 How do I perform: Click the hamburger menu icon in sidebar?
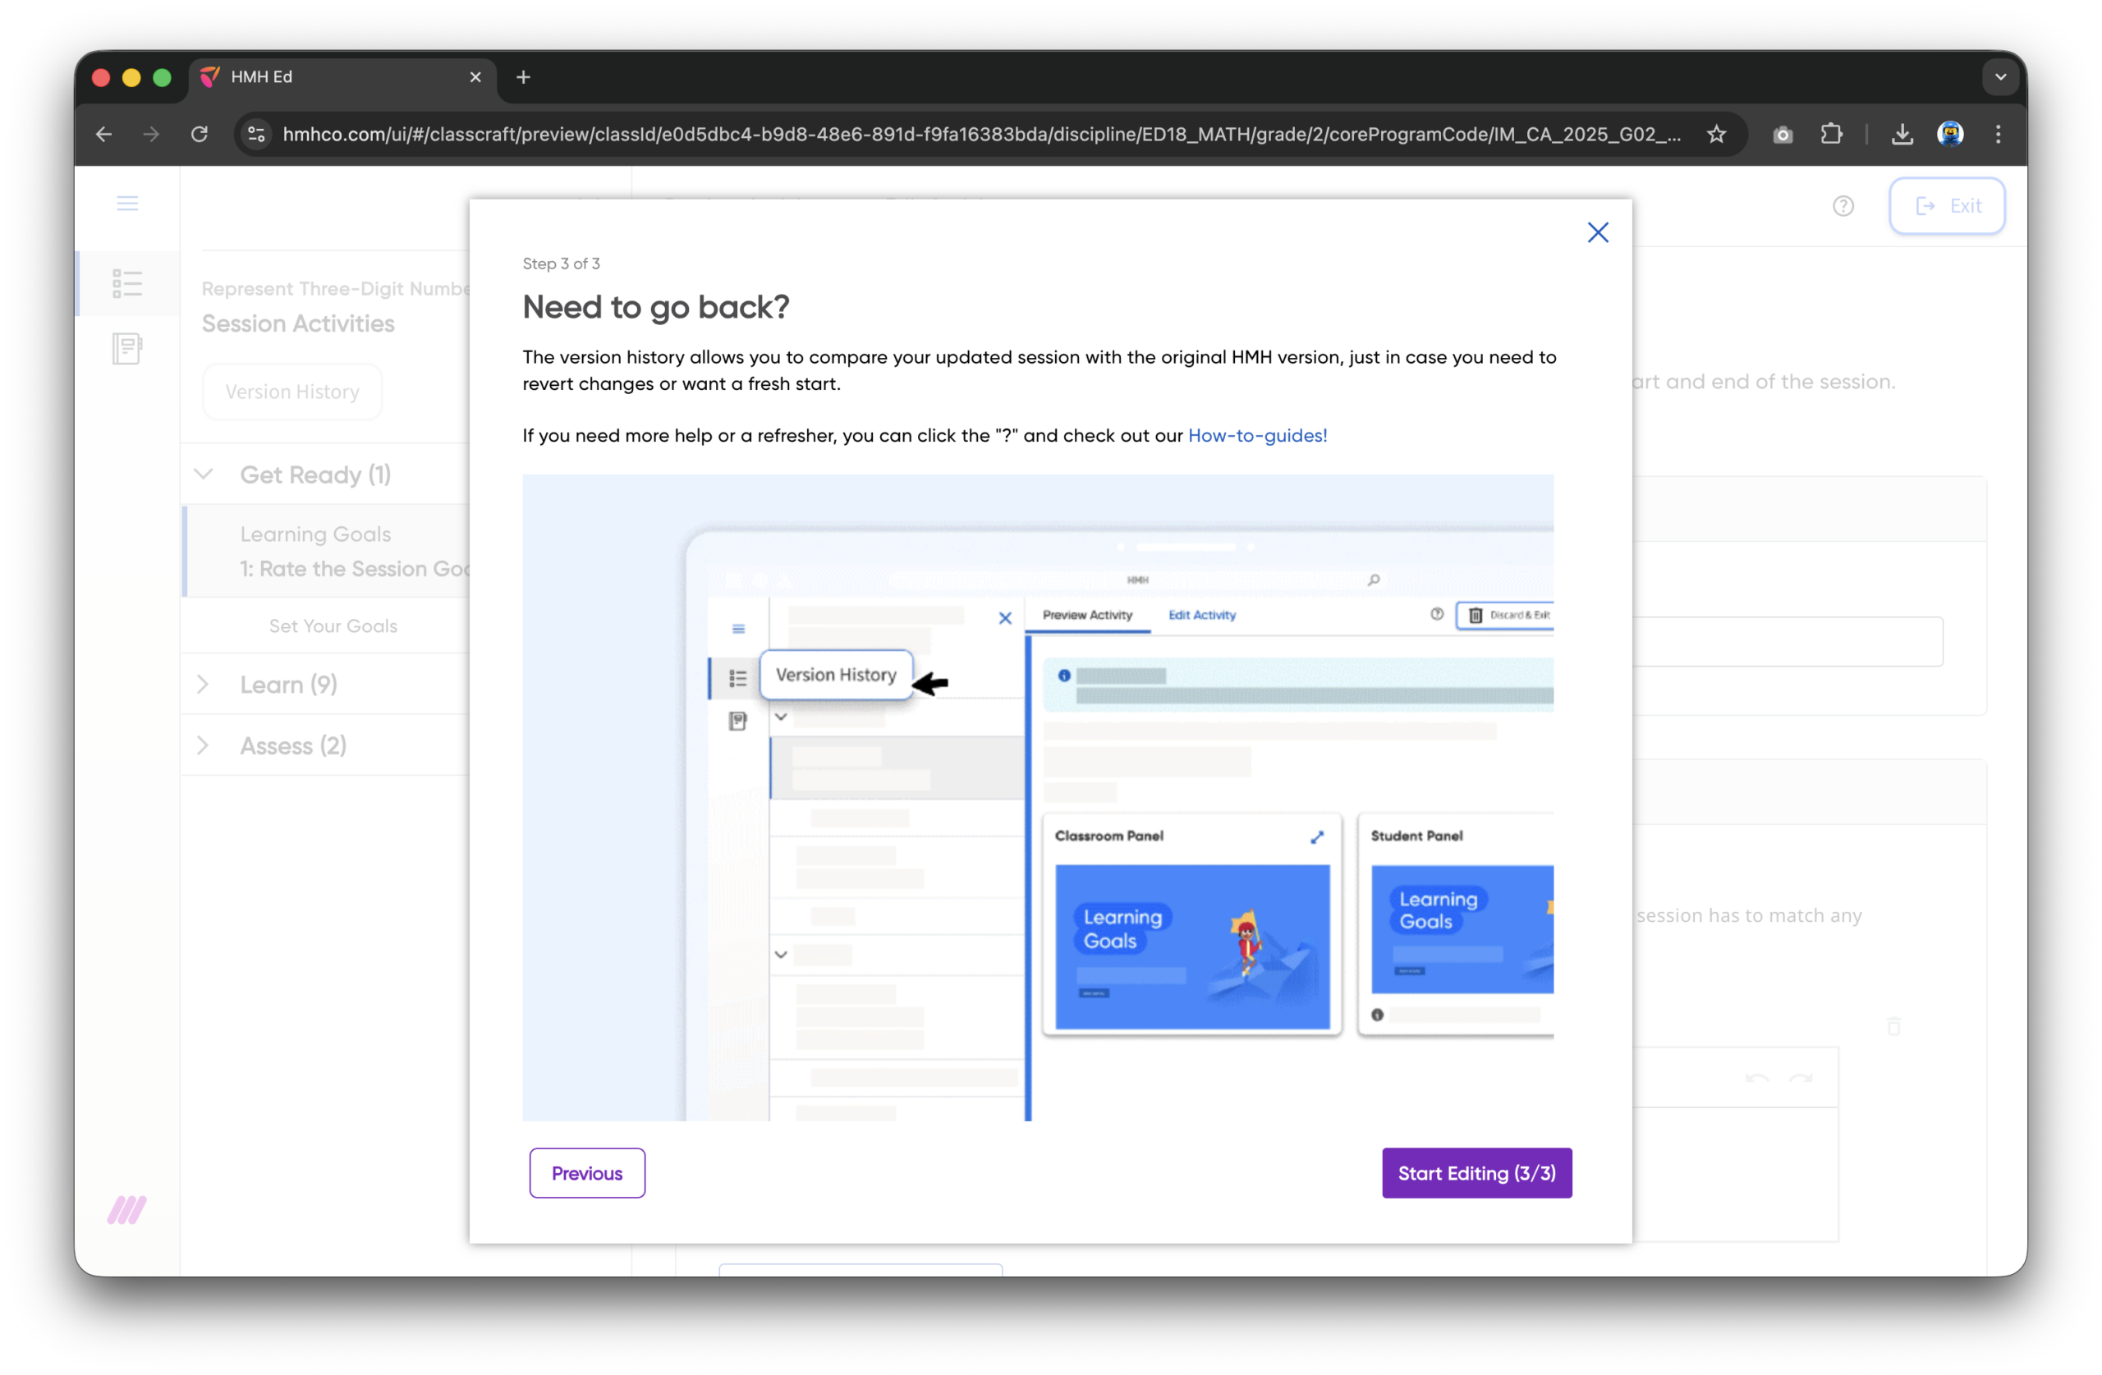127,204
